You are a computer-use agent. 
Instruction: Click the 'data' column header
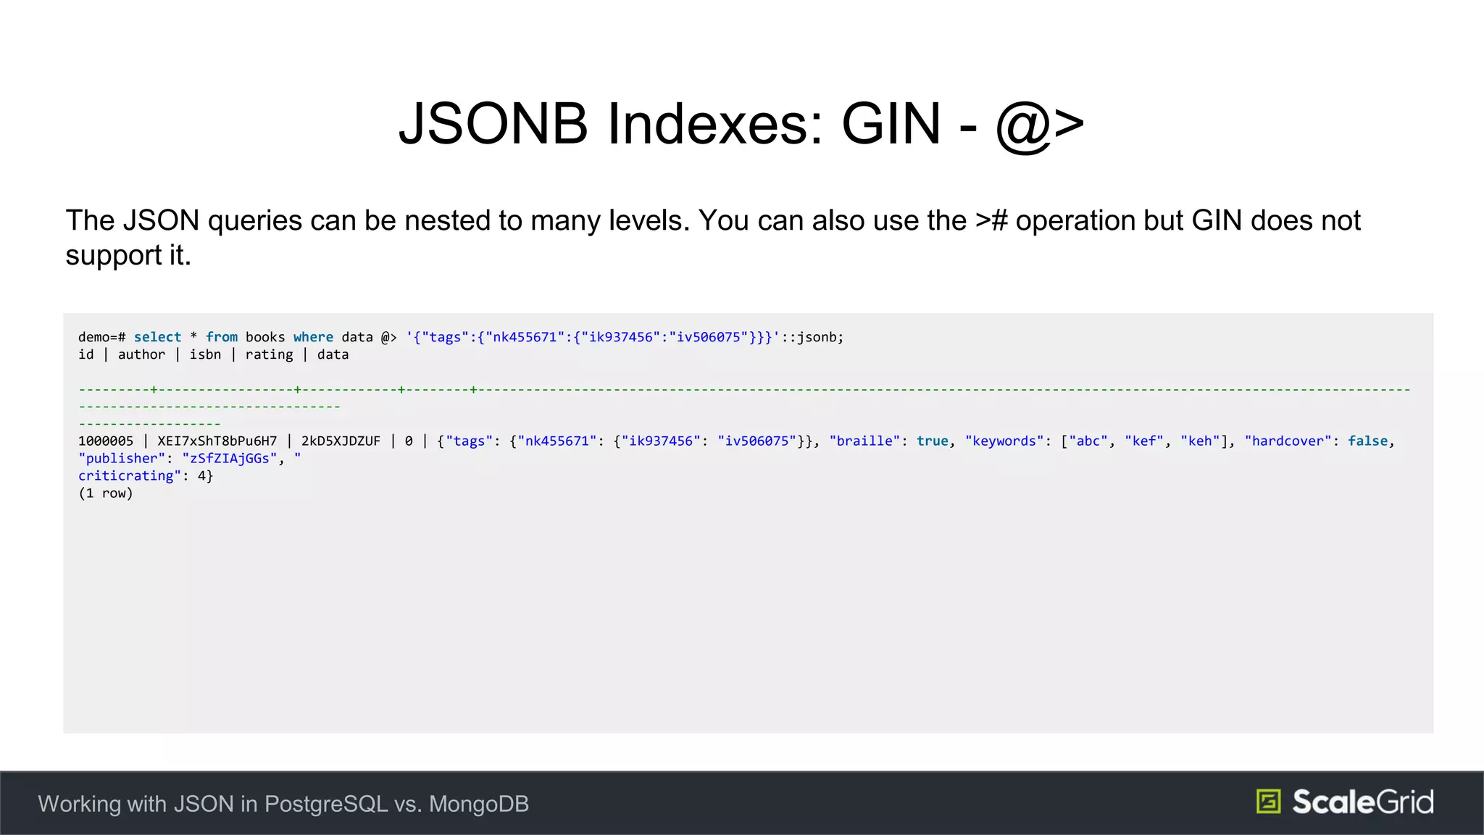click(x=333, y=354)
